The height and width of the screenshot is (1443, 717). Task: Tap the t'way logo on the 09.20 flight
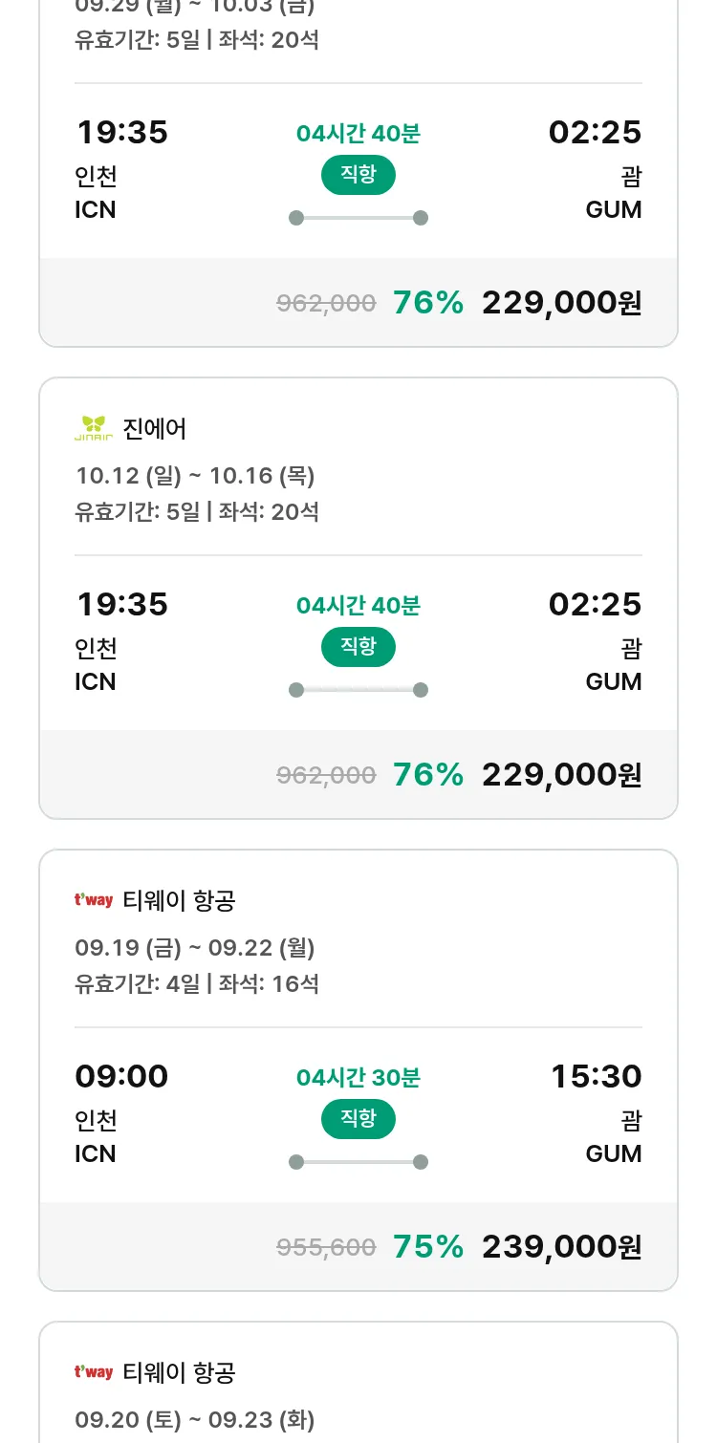click(94, 1372)
